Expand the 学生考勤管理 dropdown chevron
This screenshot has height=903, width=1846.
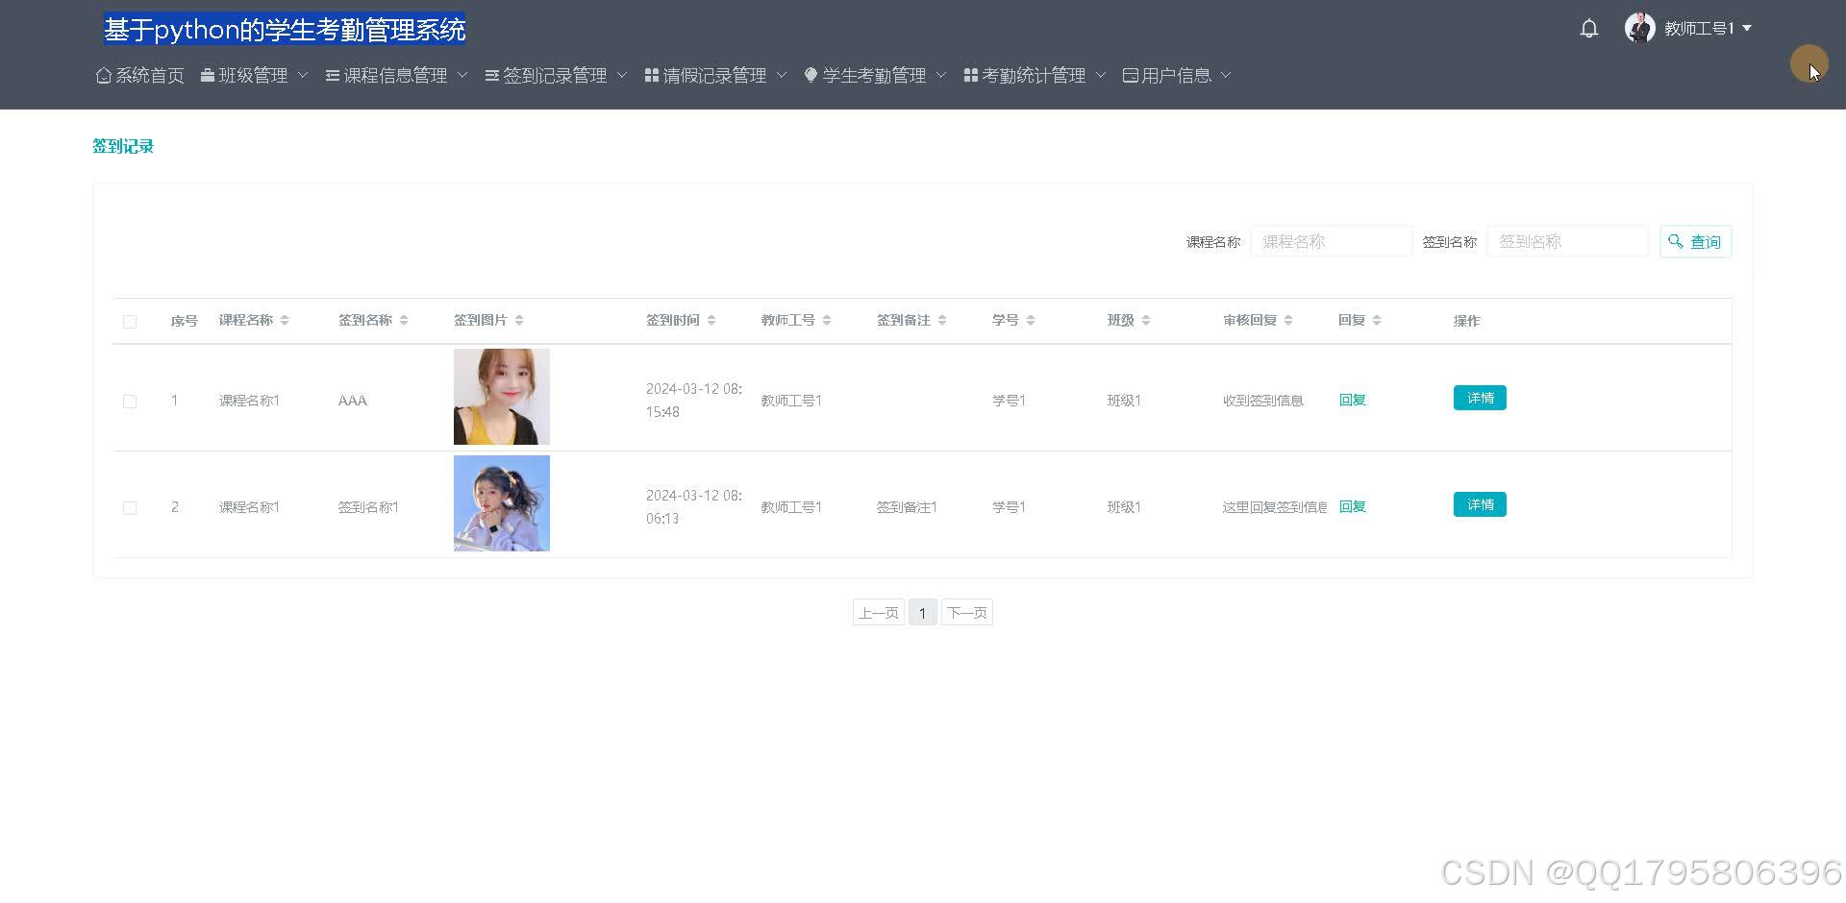pos(941,75)
